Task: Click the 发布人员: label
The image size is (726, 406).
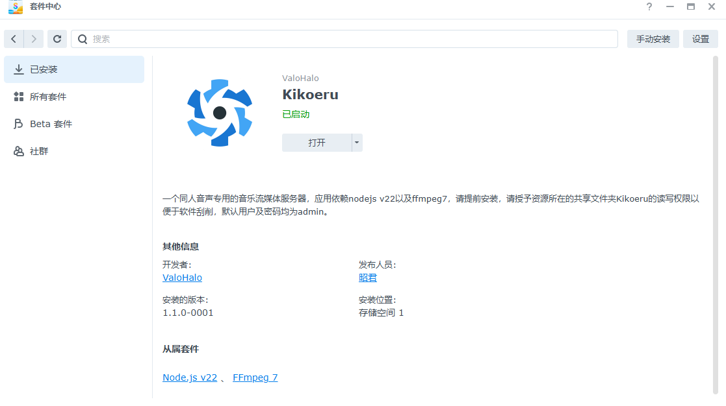Action: [378, 265]
